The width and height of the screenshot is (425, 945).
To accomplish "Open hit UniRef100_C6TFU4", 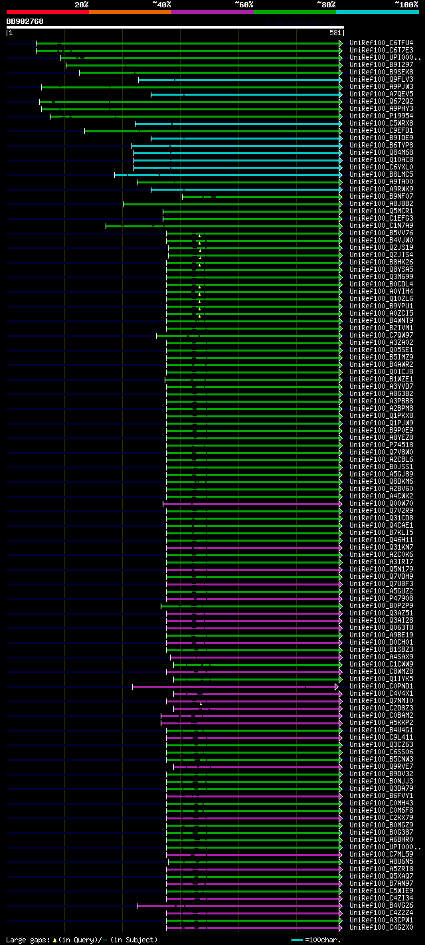I will click(382, 43).
